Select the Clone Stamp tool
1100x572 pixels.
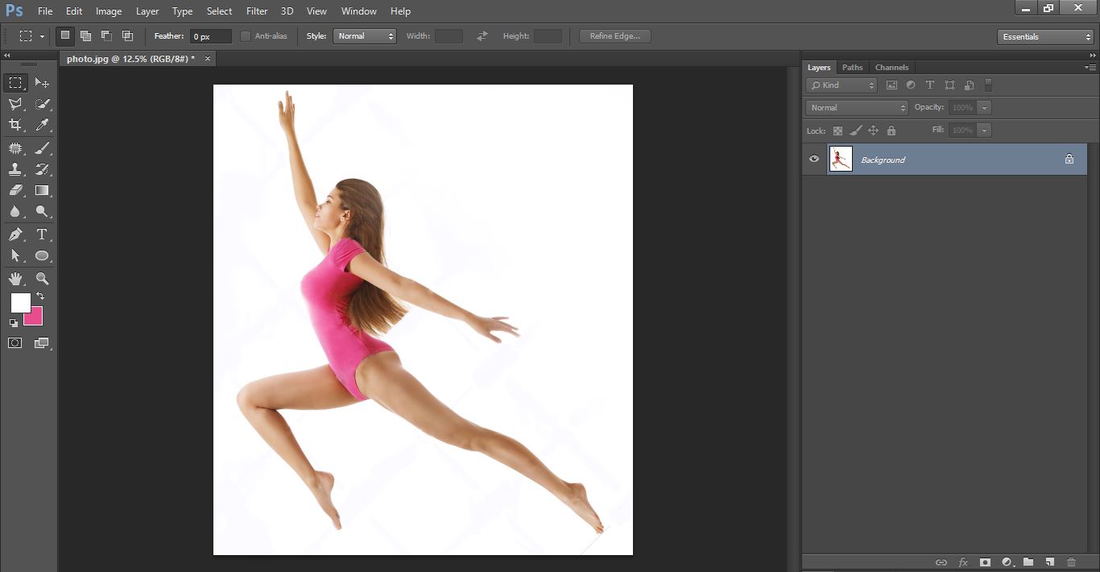(x=15, y=170)
